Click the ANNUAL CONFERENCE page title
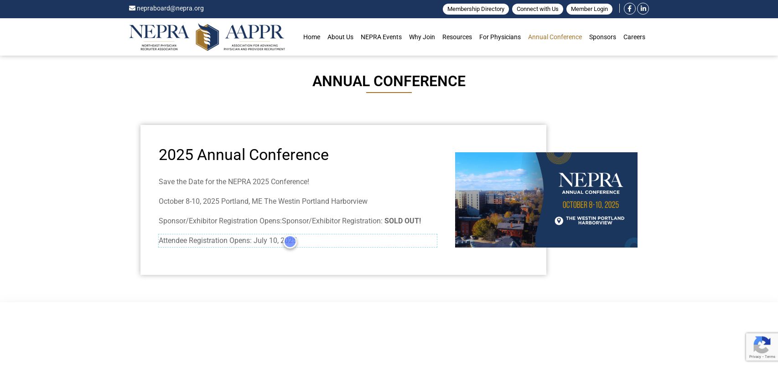This screenshot has width=778, height=367. tap(389, 81)
